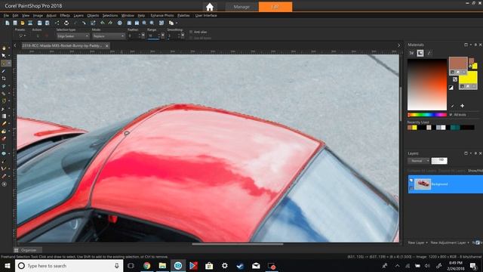This screenshot has height=272, width=483.
Task: Open the layer blend mode Normal dropdown
Action: pyautogui.click(x=418, y=161)
